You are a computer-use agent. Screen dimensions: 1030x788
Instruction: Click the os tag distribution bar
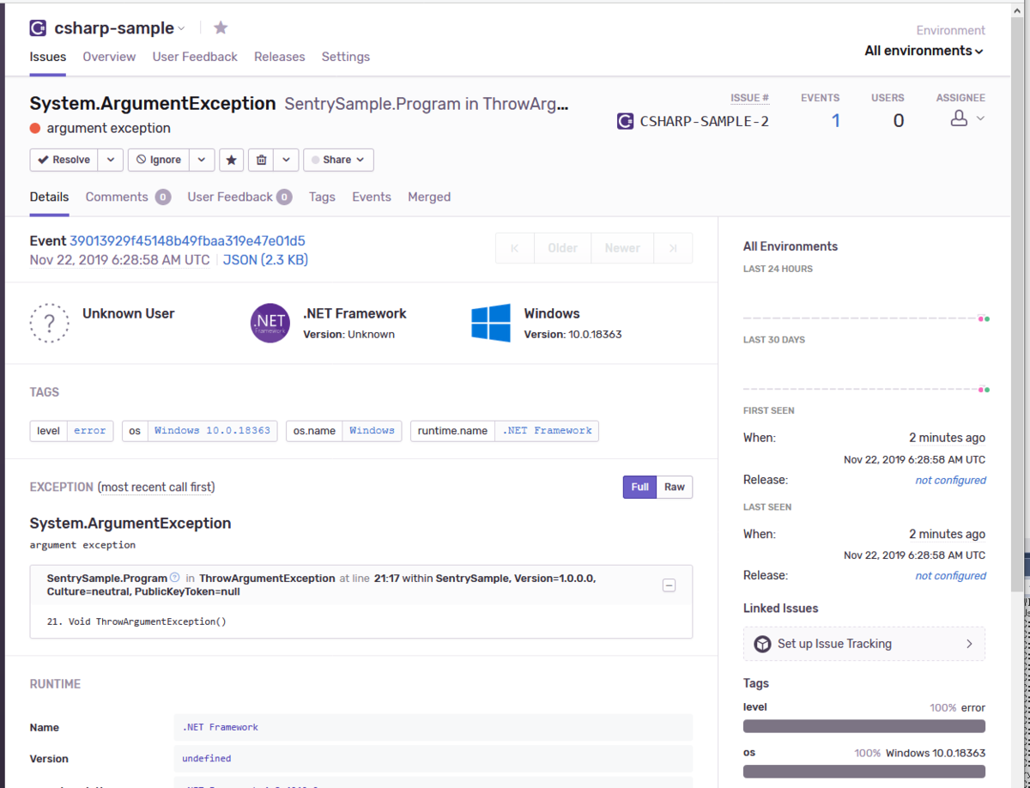(863, 771)
